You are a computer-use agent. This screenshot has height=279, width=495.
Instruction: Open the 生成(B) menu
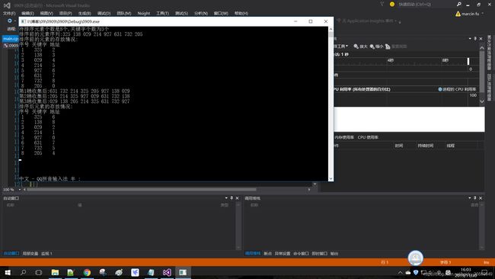pyautogui.click(x=85, y=13)
